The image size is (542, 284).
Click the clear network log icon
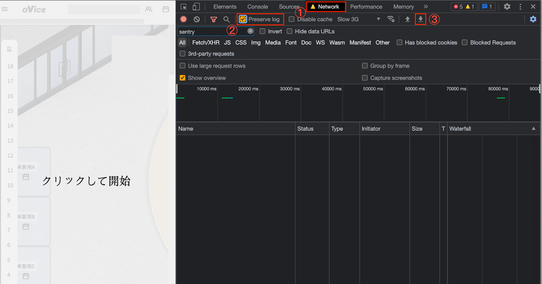click(196, 19)
